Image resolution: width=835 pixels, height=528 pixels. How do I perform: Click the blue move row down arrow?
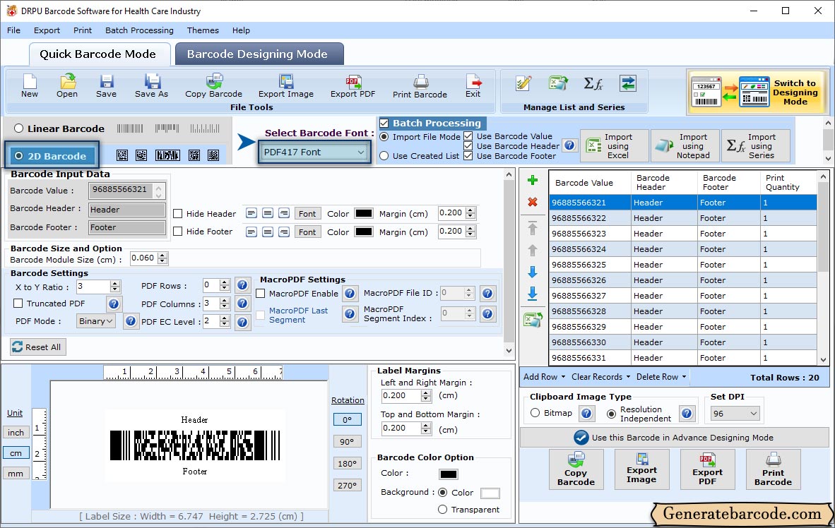click(532, 272)
